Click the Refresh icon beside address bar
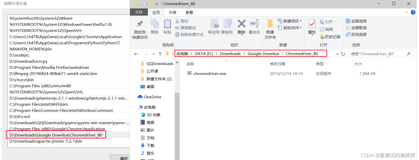Image resolution: width=419 pixels, height=160 pixels. coord(343,54)
